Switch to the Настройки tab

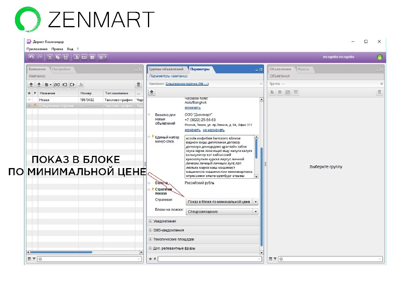[61, 69]
